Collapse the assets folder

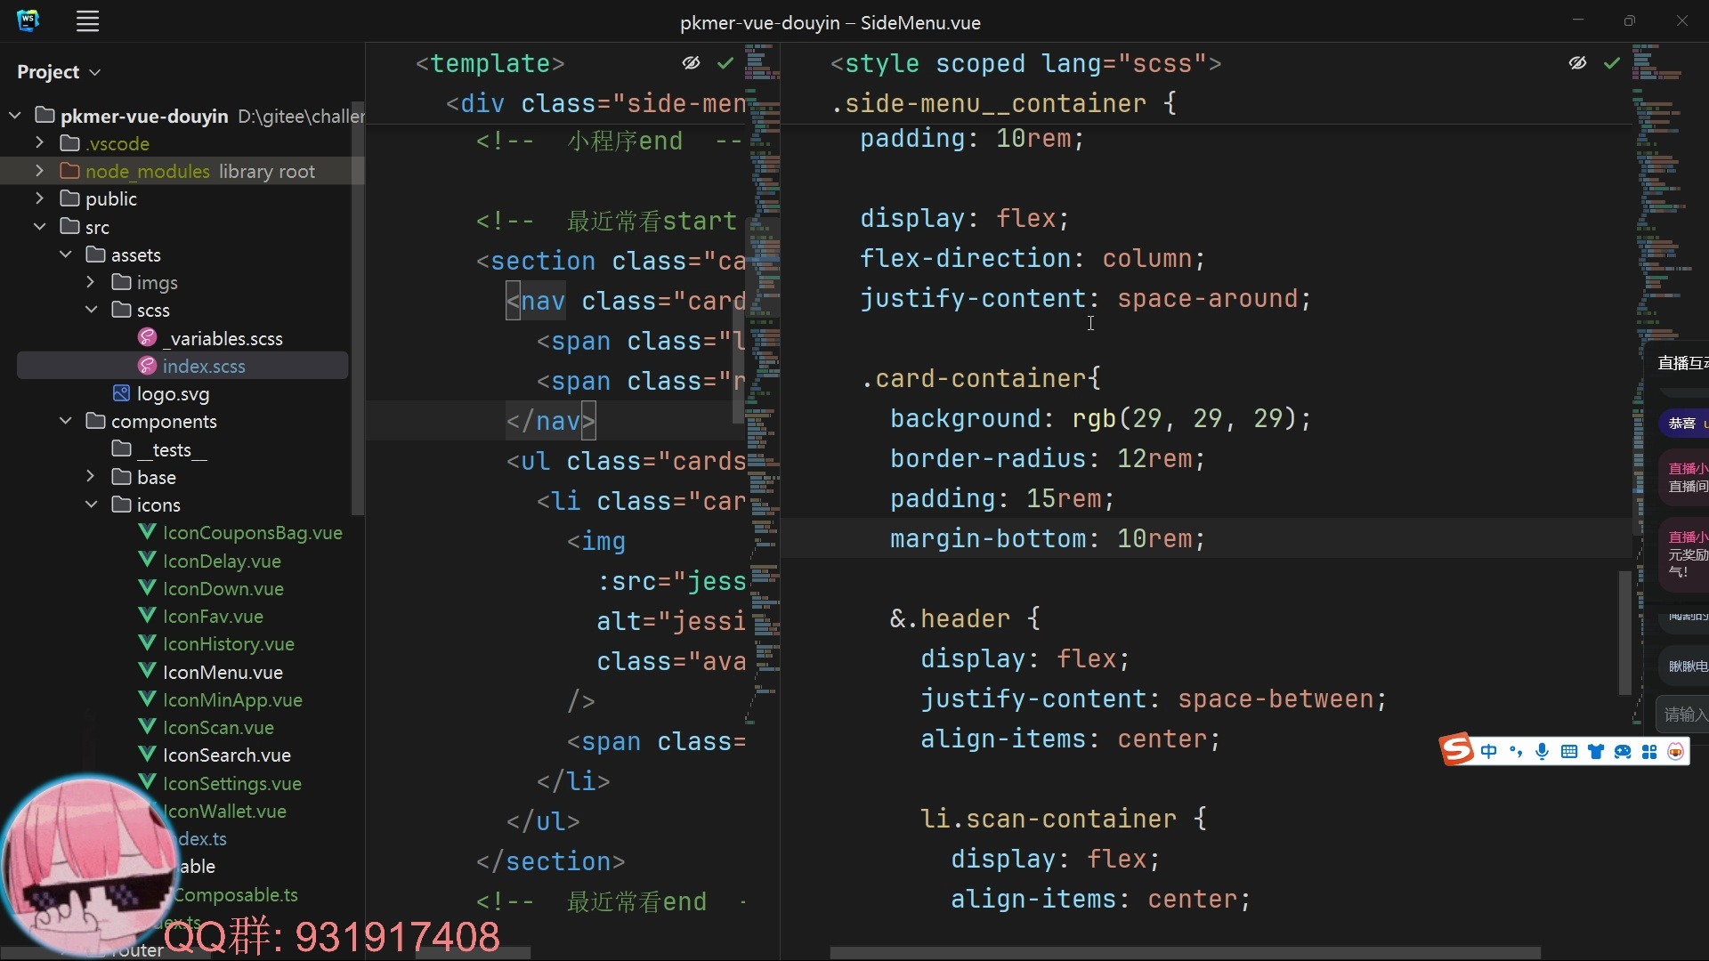coord(66,254)
